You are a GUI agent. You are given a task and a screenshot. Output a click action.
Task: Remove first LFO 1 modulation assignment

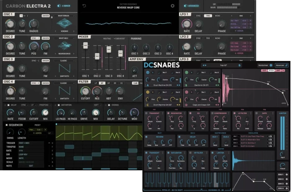pyautogui.click(x=251, y=21)
